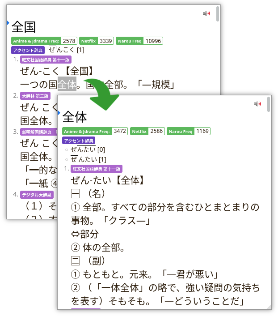Click the blue entry marker beside 全国

tap(8, 22)
